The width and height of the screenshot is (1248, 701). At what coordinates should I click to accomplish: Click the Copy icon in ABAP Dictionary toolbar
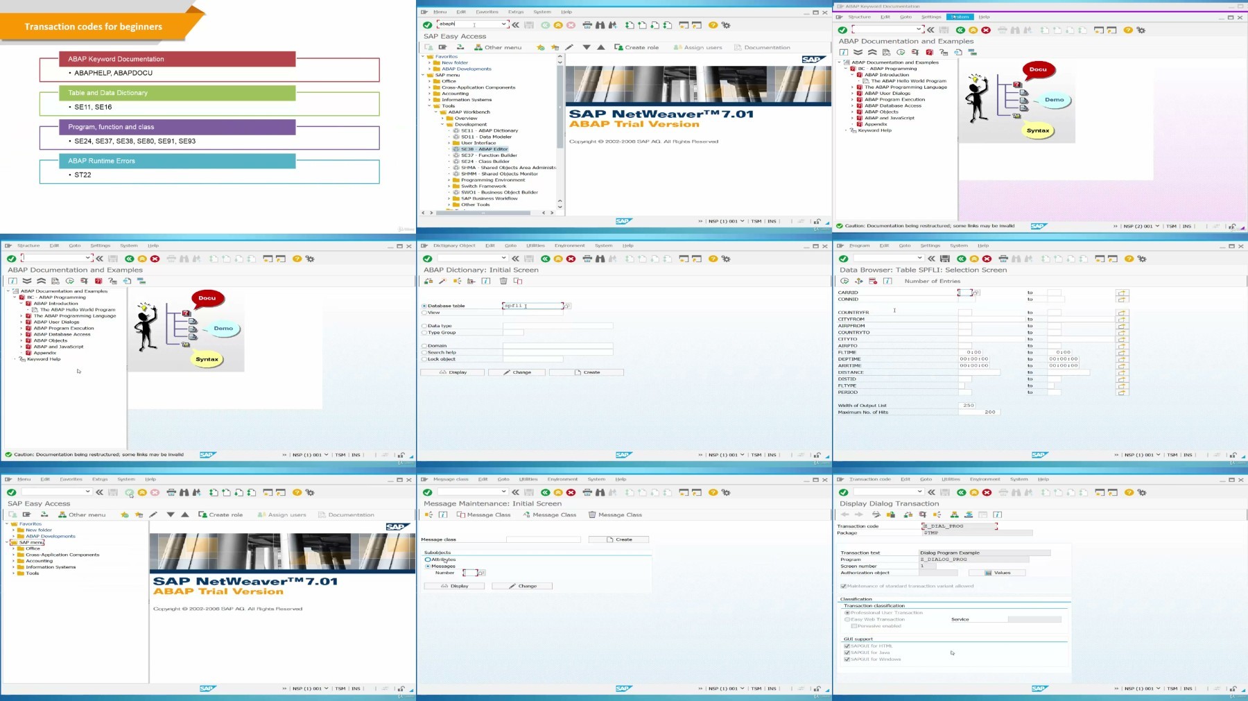(518, 281)
